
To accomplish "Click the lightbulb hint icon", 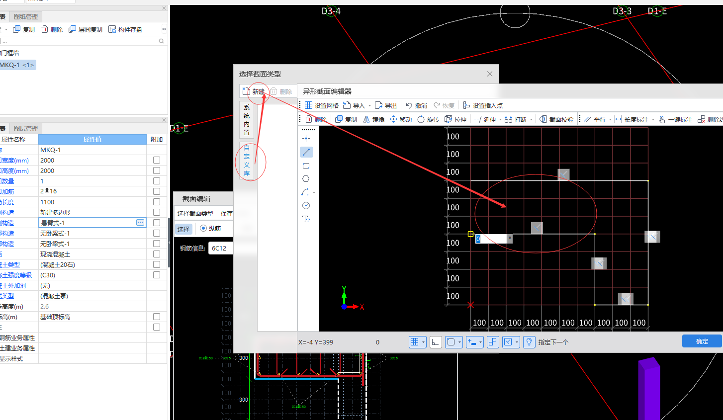I will (x=529, y=342).
